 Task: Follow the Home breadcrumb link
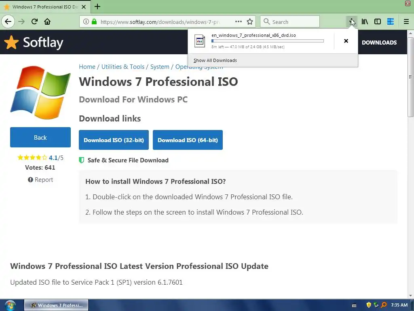coord(87,67)
